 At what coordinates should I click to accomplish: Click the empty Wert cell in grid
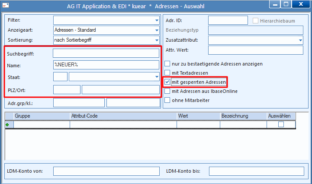tap(198, 125)
